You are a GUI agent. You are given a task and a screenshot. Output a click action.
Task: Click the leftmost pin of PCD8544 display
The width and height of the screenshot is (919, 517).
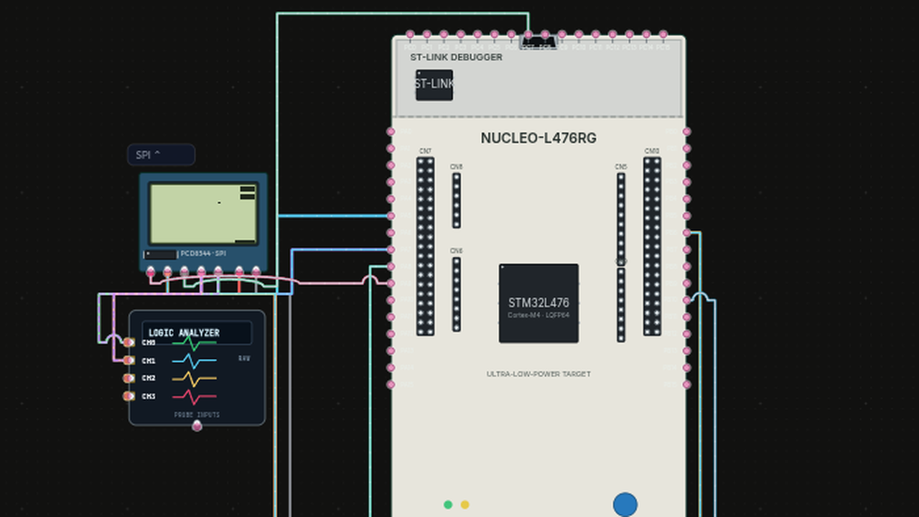(x=150, y=271)
